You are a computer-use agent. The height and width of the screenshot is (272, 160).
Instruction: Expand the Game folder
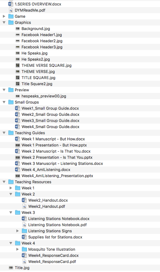[4, 16]
